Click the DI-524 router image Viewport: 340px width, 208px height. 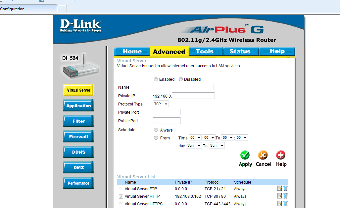point(80,66)
